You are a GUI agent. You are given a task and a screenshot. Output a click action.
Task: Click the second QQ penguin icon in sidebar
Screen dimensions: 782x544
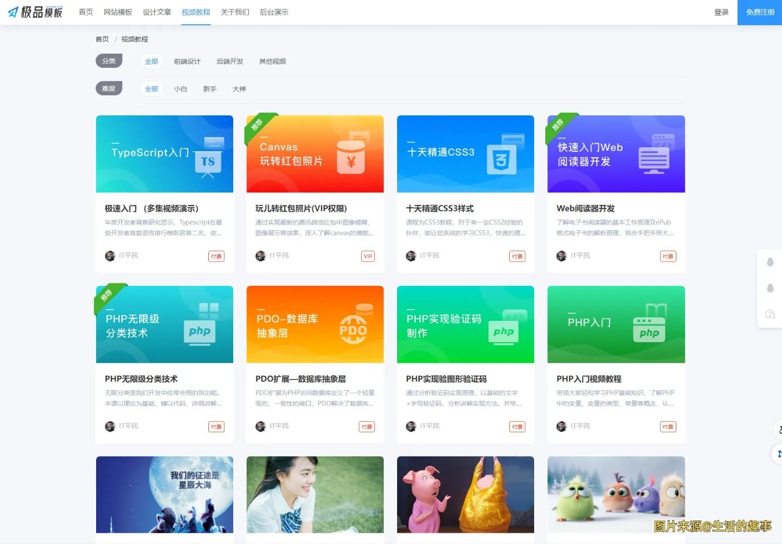coord(770,288)
